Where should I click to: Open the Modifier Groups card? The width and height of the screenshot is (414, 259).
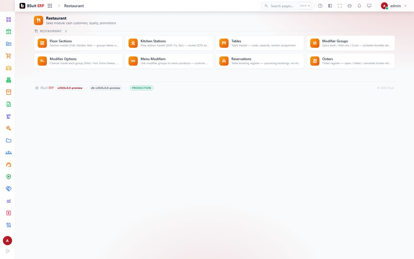(351, 43)
